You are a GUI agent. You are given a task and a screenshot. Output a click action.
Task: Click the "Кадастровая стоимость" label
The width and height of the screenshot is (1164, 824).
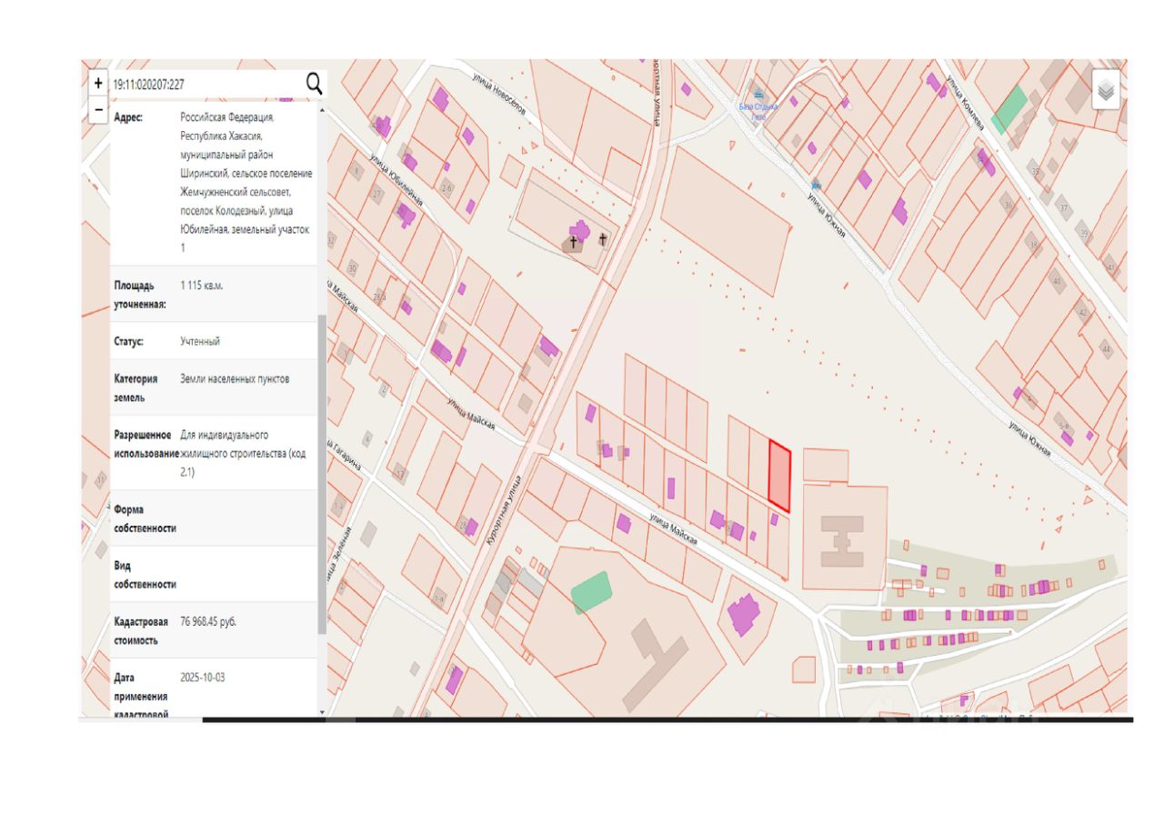coord(141,631)
